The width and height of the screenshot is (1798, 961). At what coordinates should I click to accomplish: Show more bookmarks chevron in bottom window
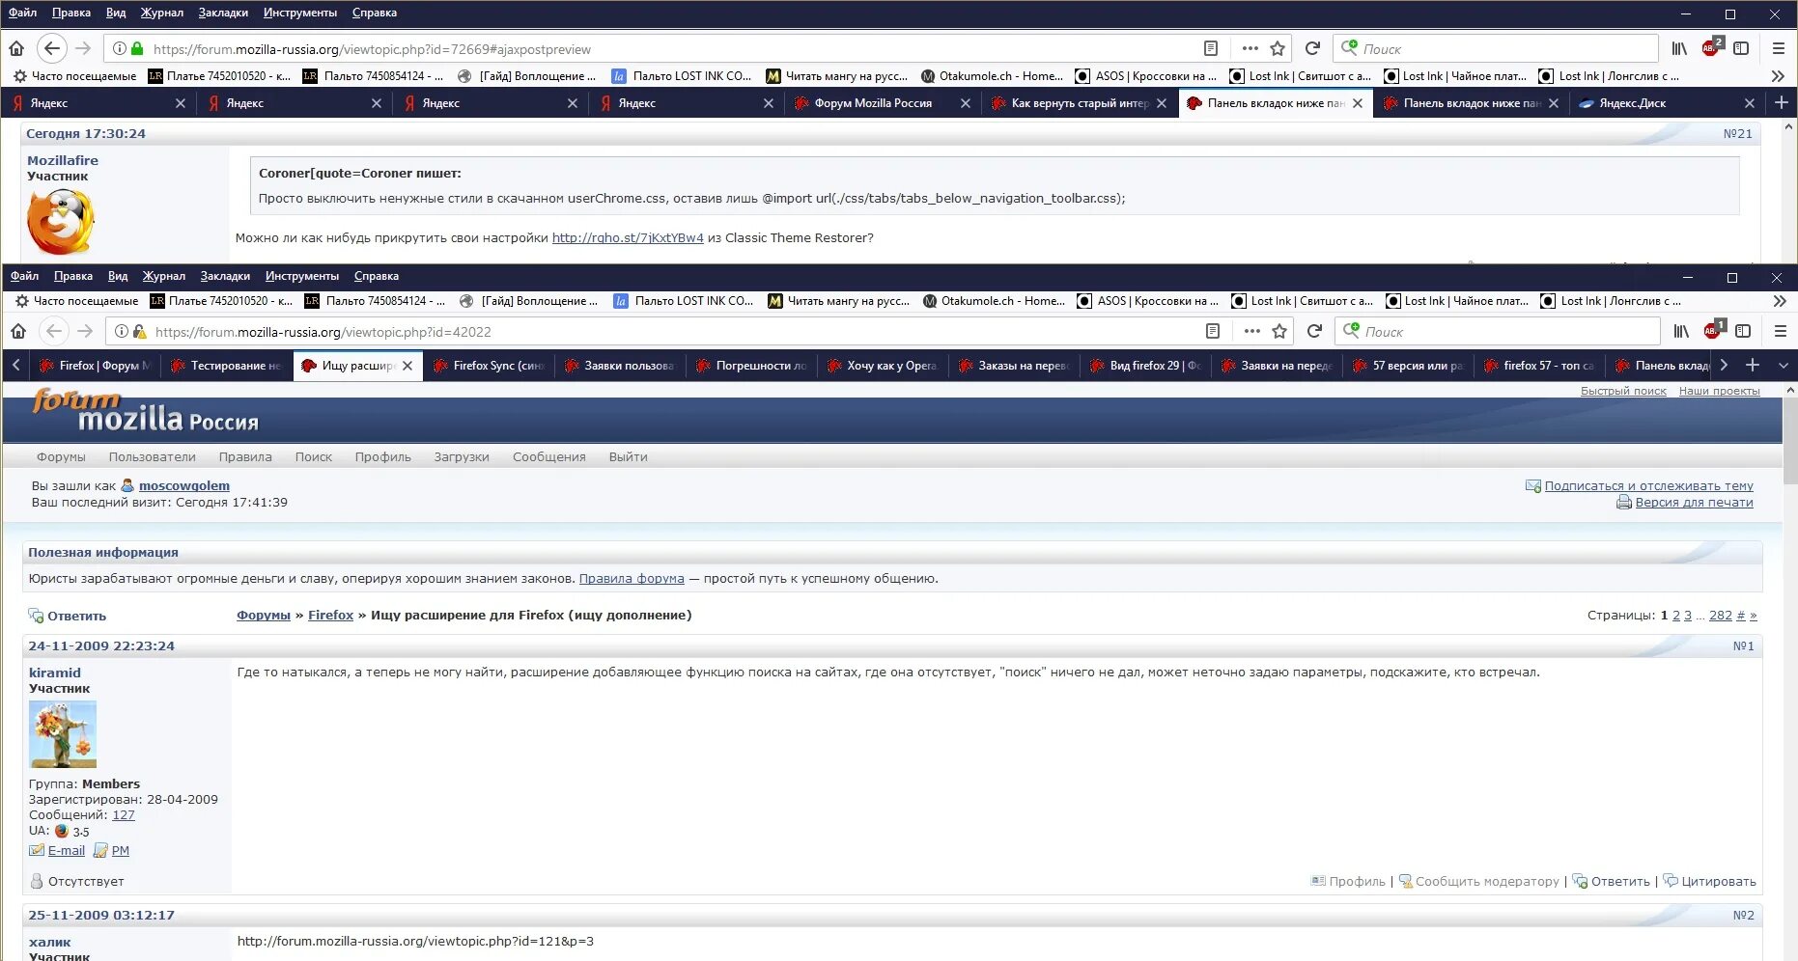pyautogui.click(x=1780, y=300)
